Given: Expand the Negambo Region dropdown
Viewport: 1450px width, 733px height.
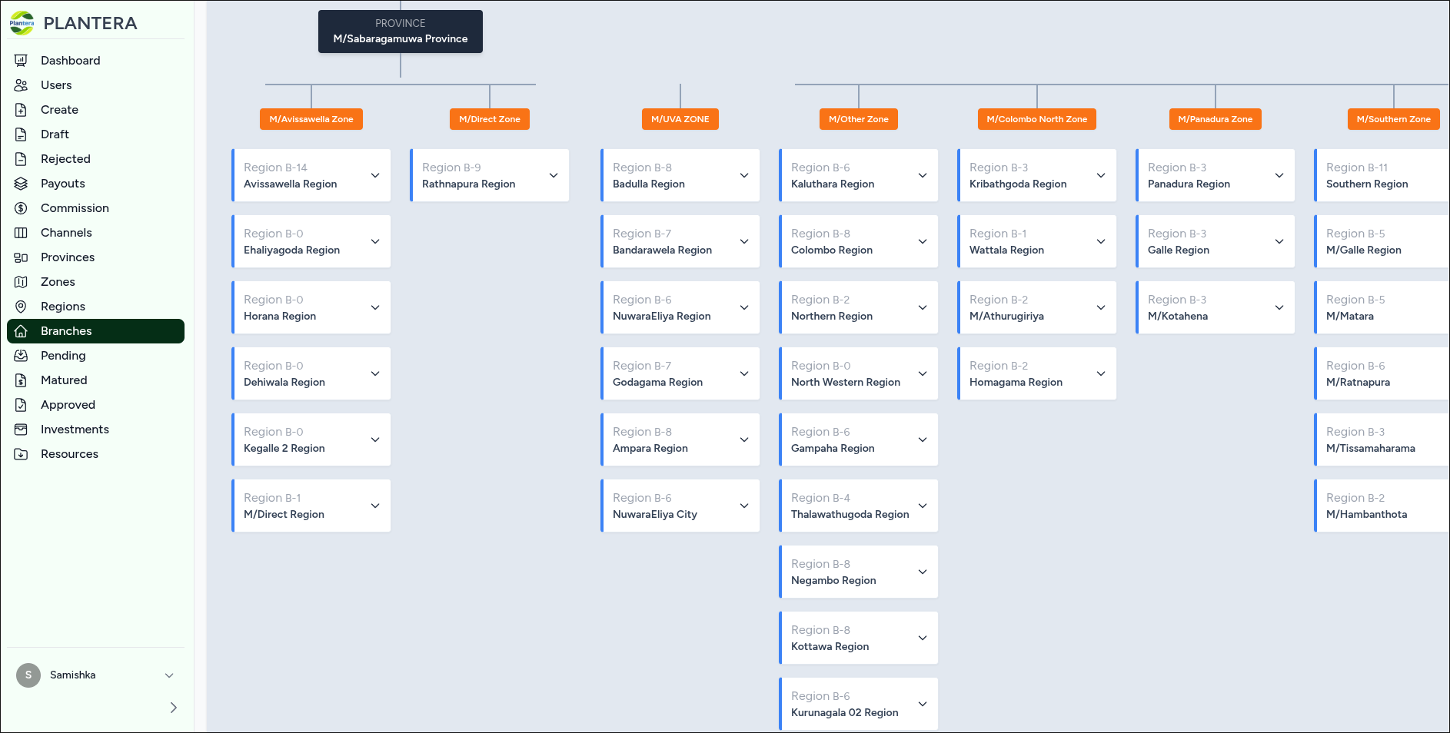Looking at the screenshot, I should (923, 572).
